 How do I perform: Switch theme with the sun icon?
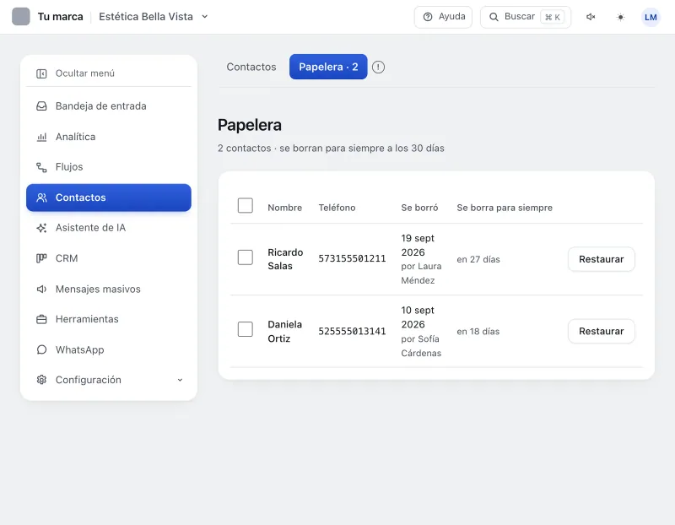pos(620,17)
